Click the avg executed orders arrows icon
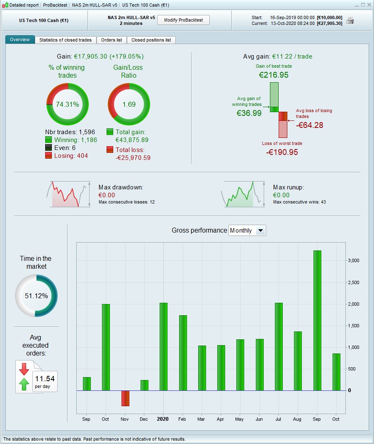 (x=24, y=377)
